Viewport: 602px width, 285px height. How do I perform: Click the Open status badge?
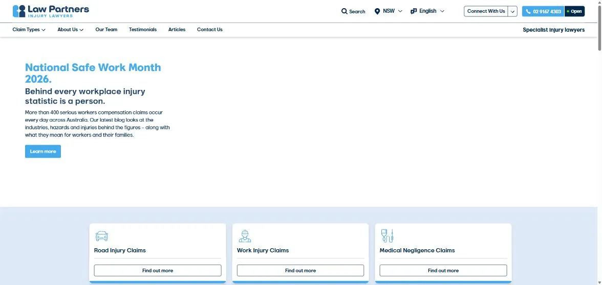[x=574, y=11]
